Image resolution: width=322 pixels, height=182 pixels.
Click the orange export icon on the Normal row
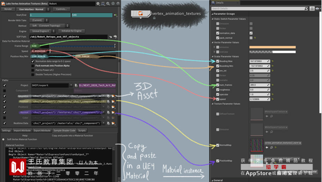point(113,112)
